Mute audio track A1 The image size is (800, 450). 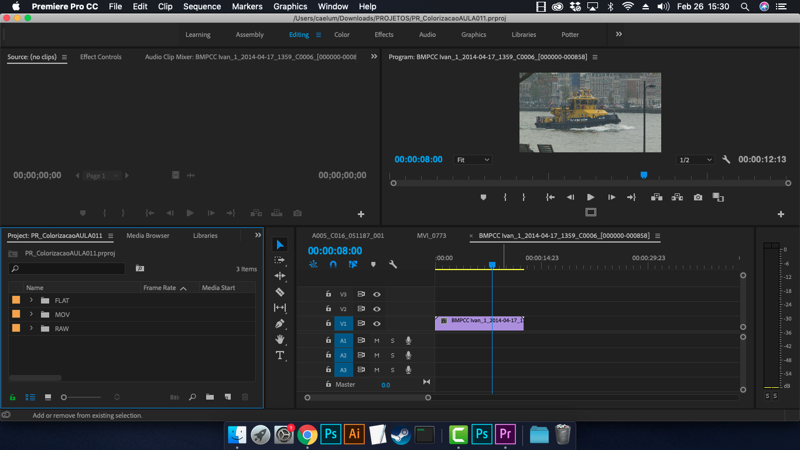[x=377, y=340]
